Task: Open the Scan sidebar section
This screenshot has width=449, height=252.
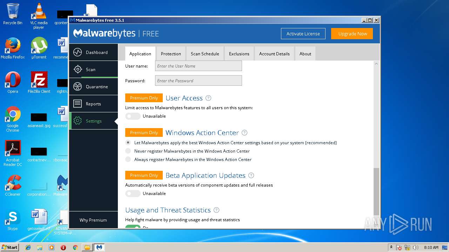Action: click(x=93, y=69)
